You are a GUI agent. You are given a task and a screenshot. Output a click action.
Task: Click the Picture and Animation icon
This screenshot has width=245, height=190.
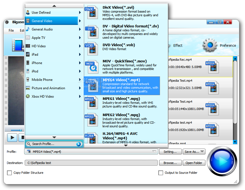click(28, 88)
